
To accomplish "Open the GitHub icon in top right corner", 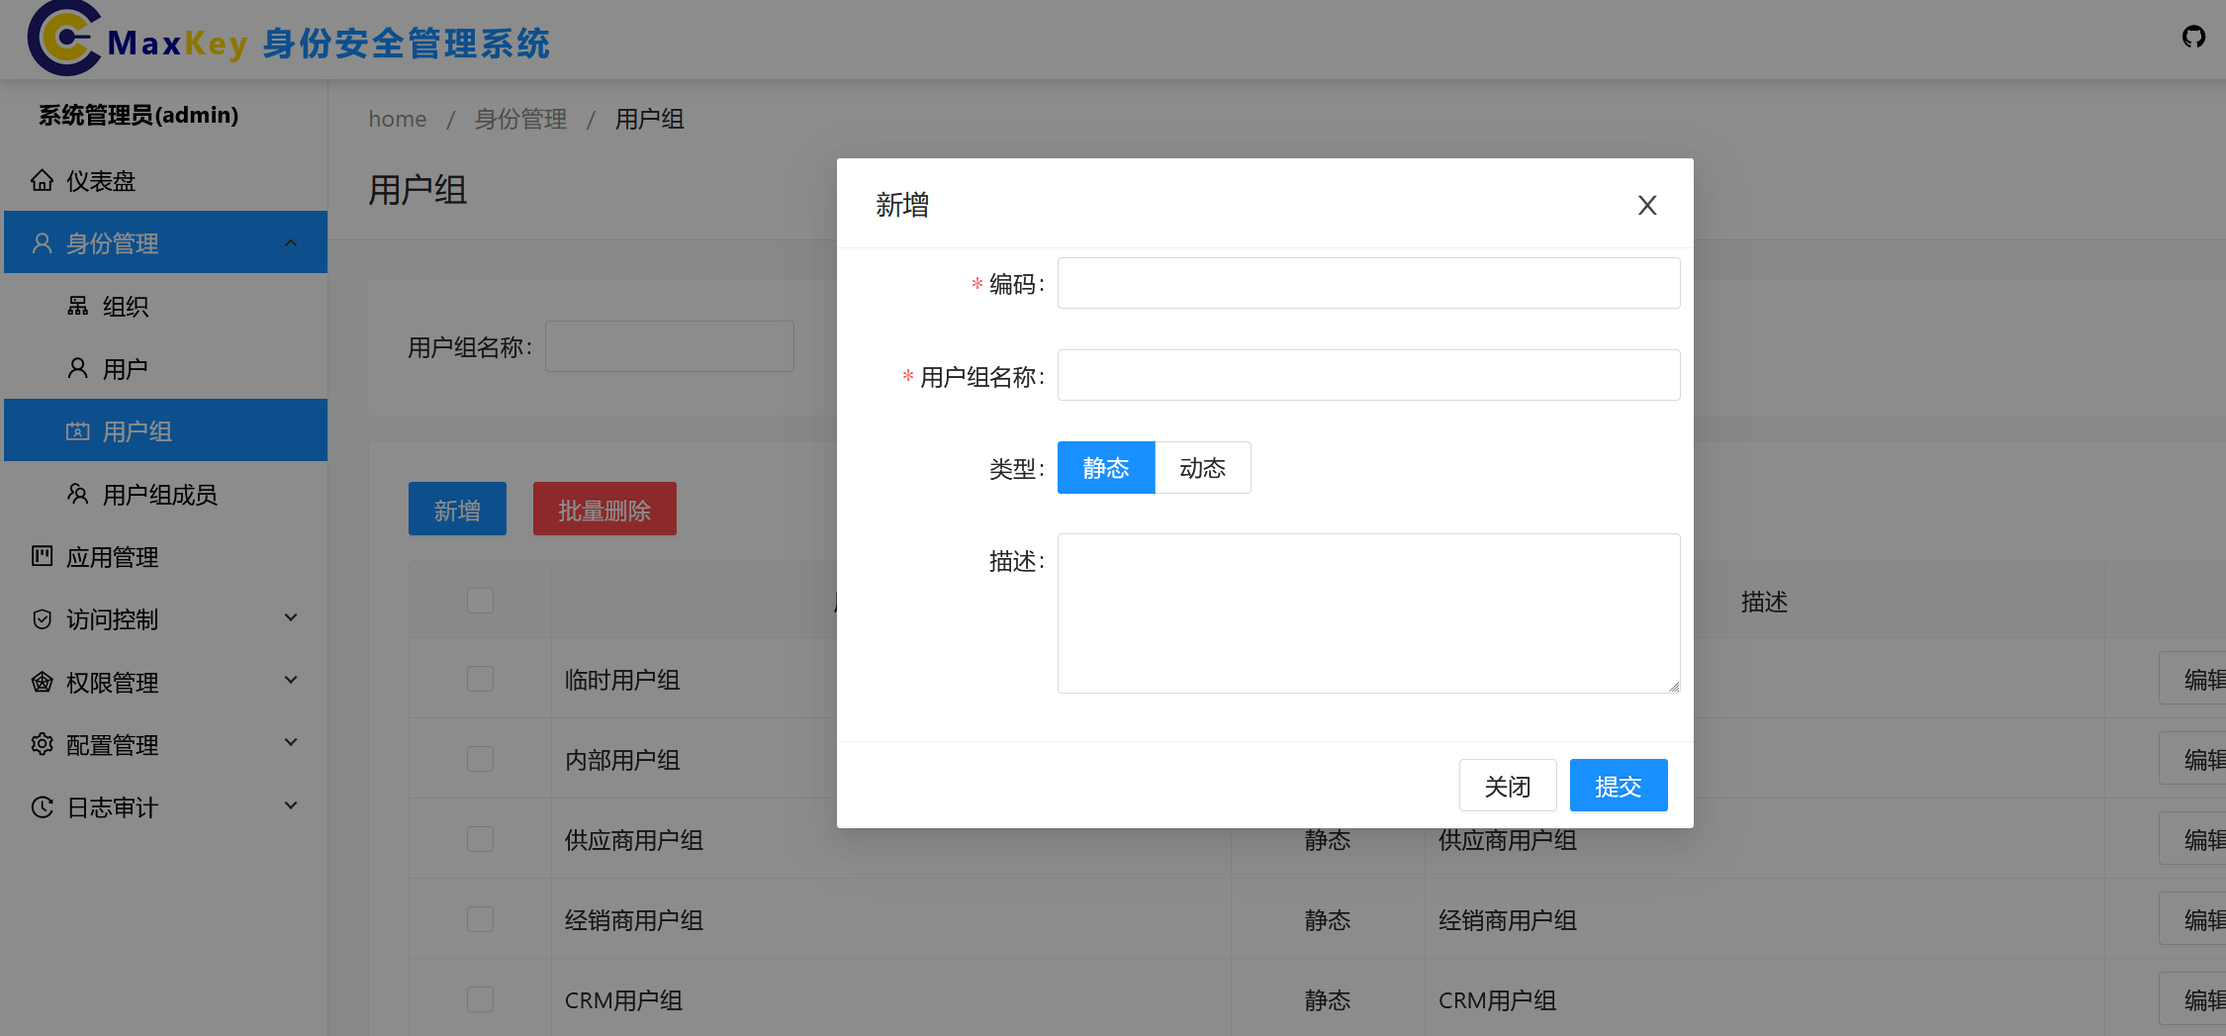I will pos(2193,37).
